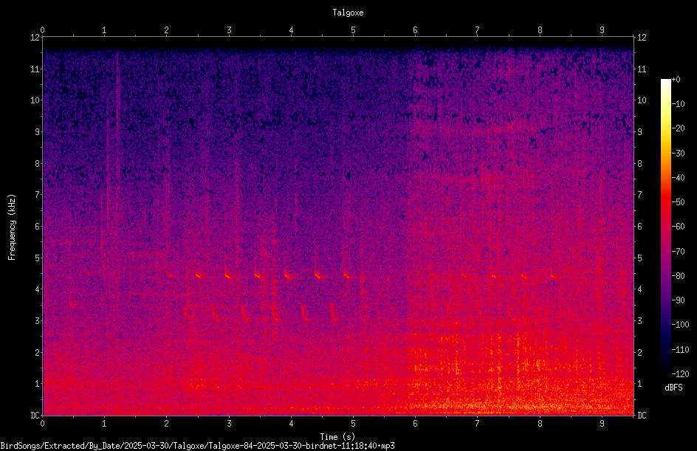Click the -50 tick on the dBFS scale
697x451 pixels.
678,202
